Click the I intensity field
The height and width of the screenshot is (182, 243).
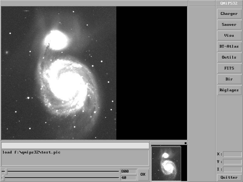(x=232, y=169)
